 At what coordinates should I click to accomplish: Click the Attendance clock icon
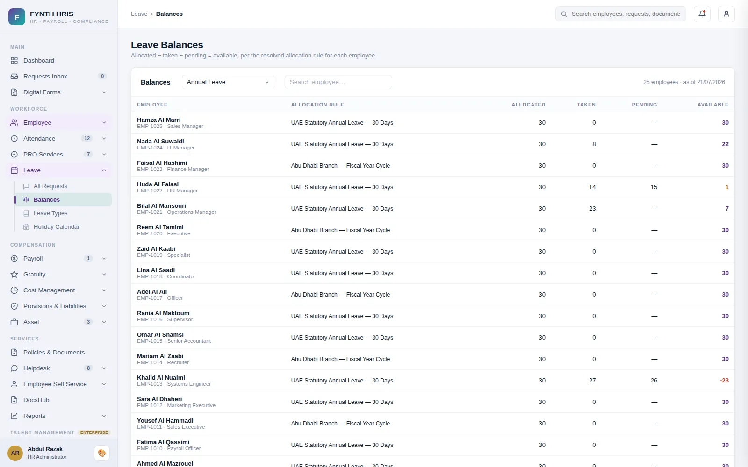14,139
